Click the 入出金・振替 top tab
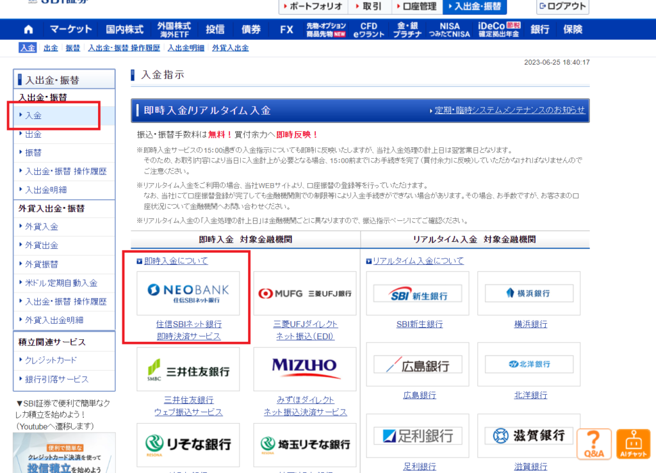This screenshot has width=656, height=473. click(x=475, y=6)
